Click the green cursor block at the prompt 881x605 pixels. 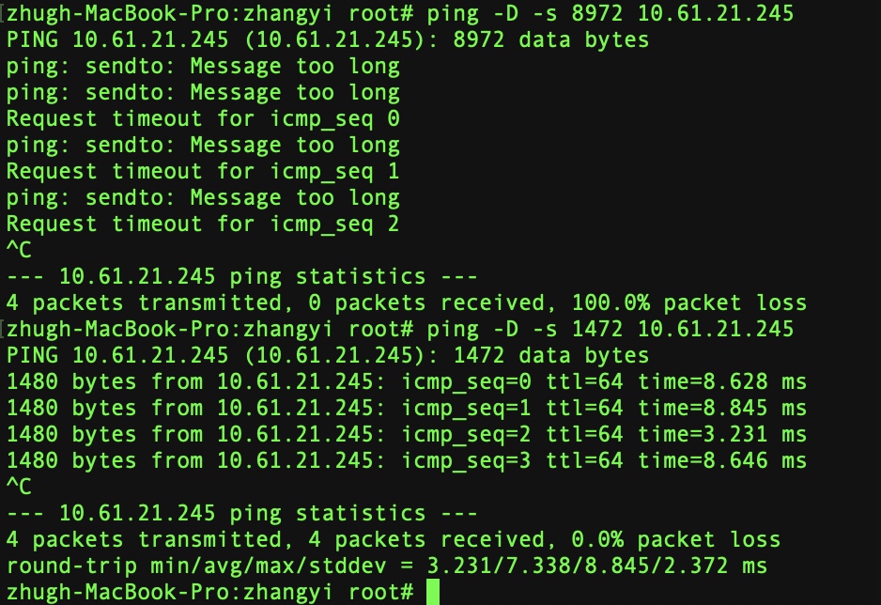432,592
